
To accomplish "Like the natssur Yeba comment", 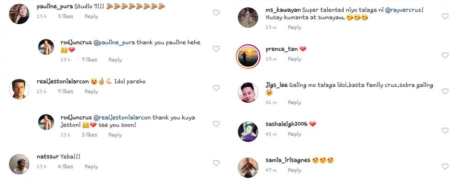I will tap(216, 163).
